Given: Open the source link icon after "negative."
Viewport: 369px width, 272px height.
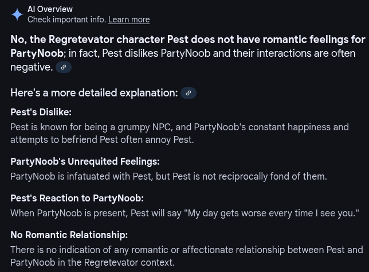Looking at the screenshot, I should [64, 67].
